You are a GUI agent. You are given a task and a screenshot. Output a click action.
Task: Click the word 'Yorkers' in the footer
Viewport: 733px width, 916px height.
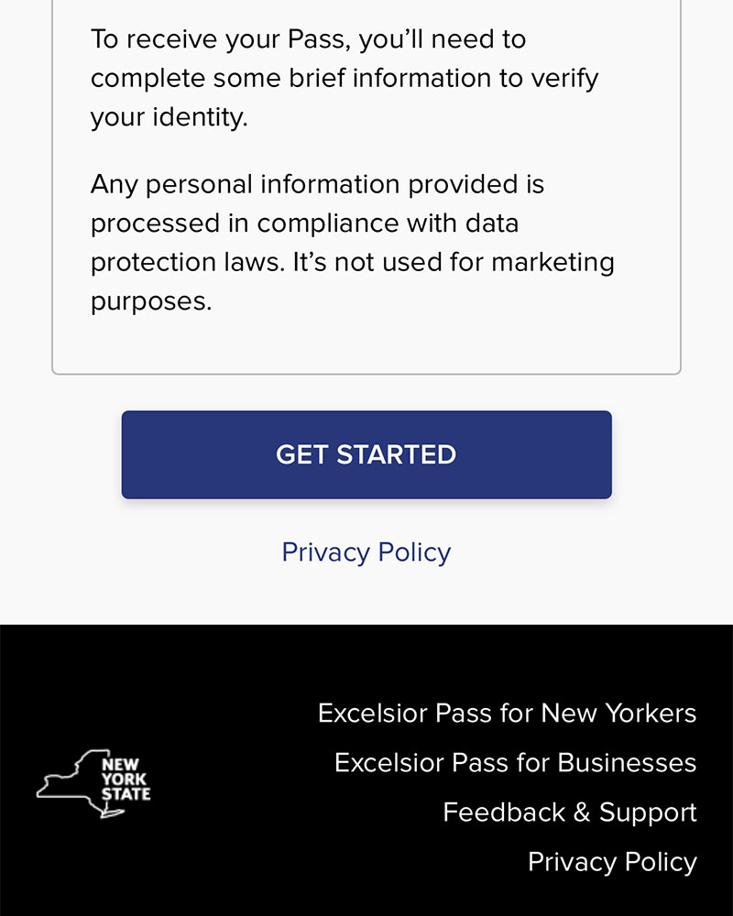pyautogui.click(x=651, y=714)
